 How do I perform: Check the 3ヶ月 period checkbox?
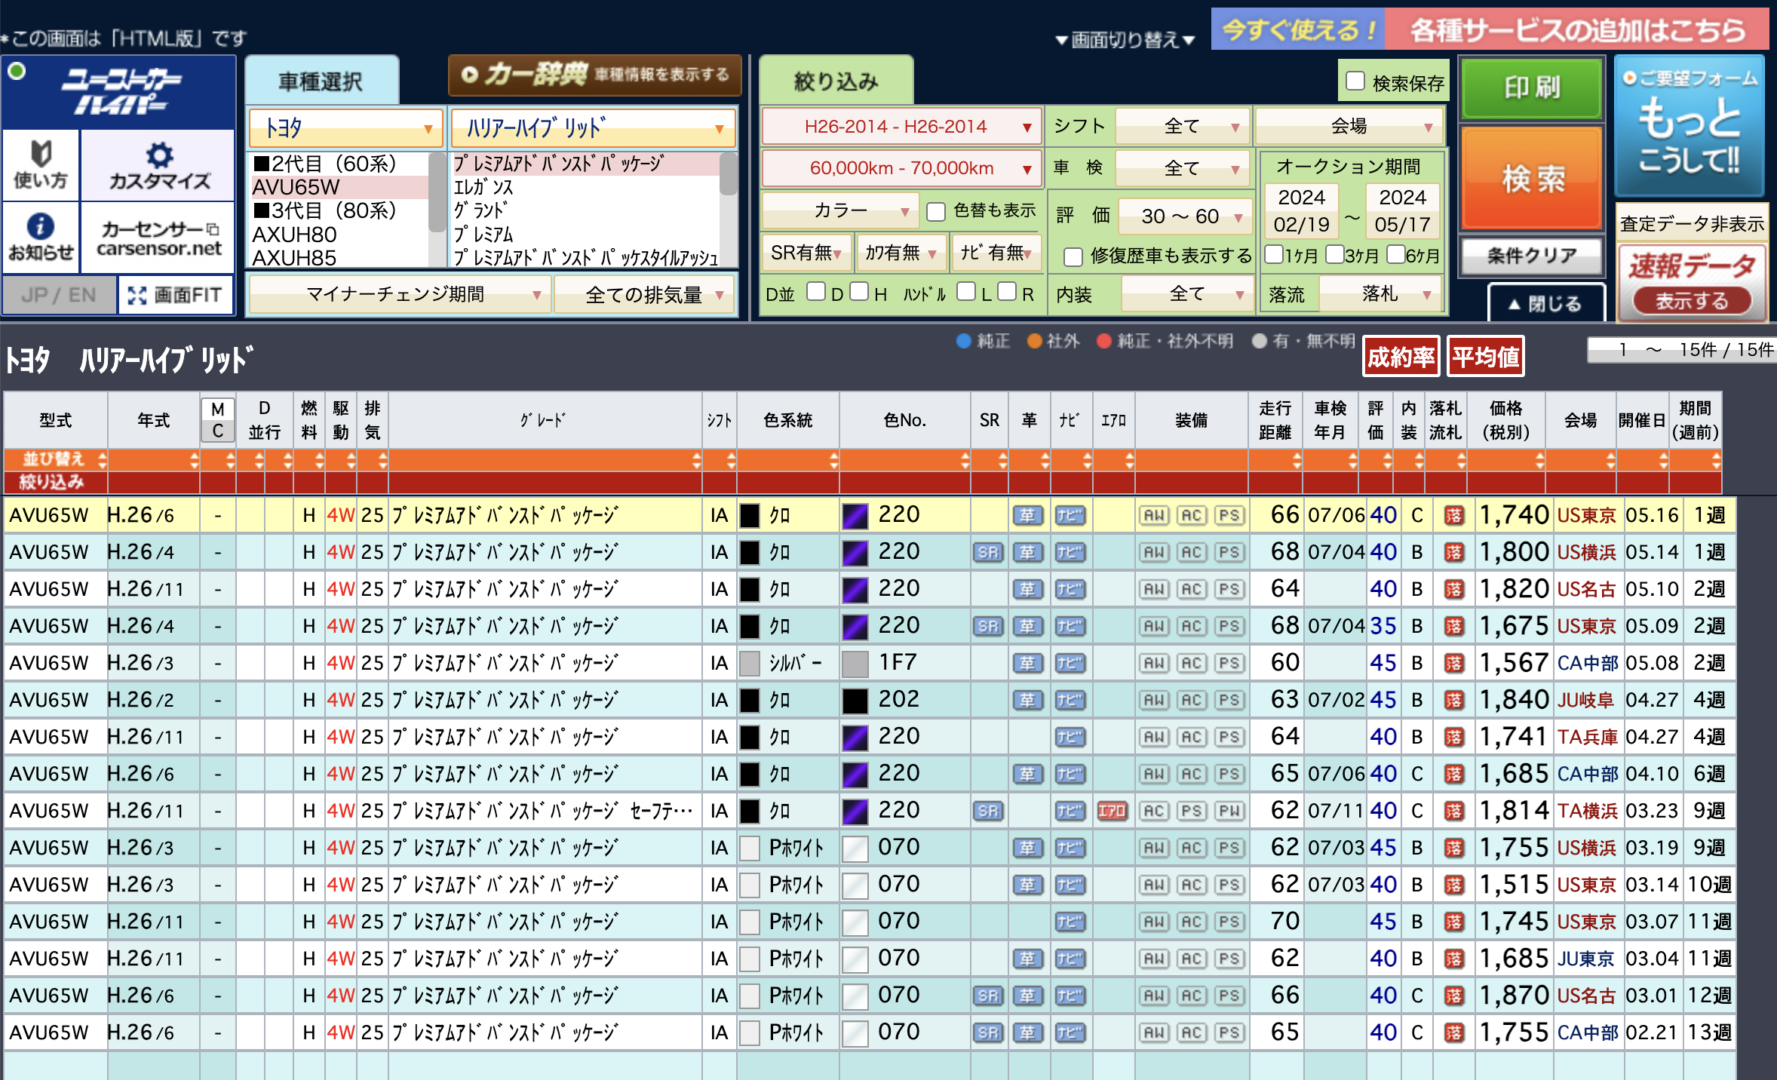coord(1334,254)
